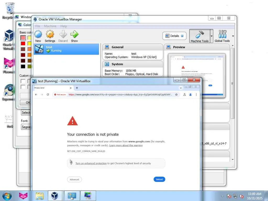Expand the Global Tools dropdown arrow
Image resolution: width=268 pixels, height=201 pixels.
(x=233, y=36)
